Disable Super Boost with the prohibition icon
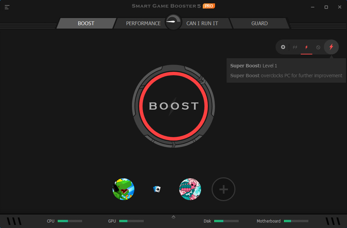The width and height of the screenshot is (347, 228). [318, 47]
